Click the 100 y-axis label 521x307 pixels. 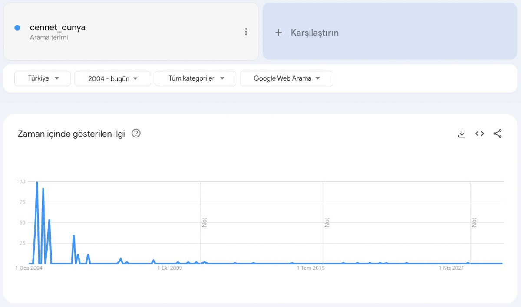point(20,181)
